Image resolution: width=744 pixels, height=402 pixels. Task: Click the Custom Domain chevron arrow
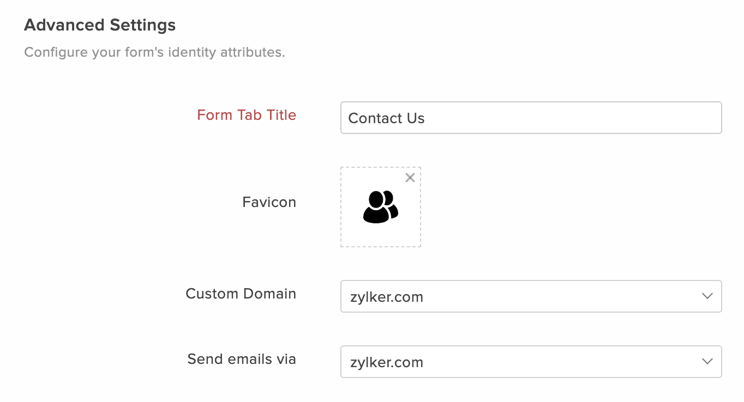pos(707,296)
